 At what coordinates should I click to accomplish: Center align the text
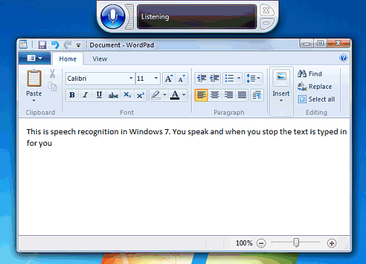[215, 95]
